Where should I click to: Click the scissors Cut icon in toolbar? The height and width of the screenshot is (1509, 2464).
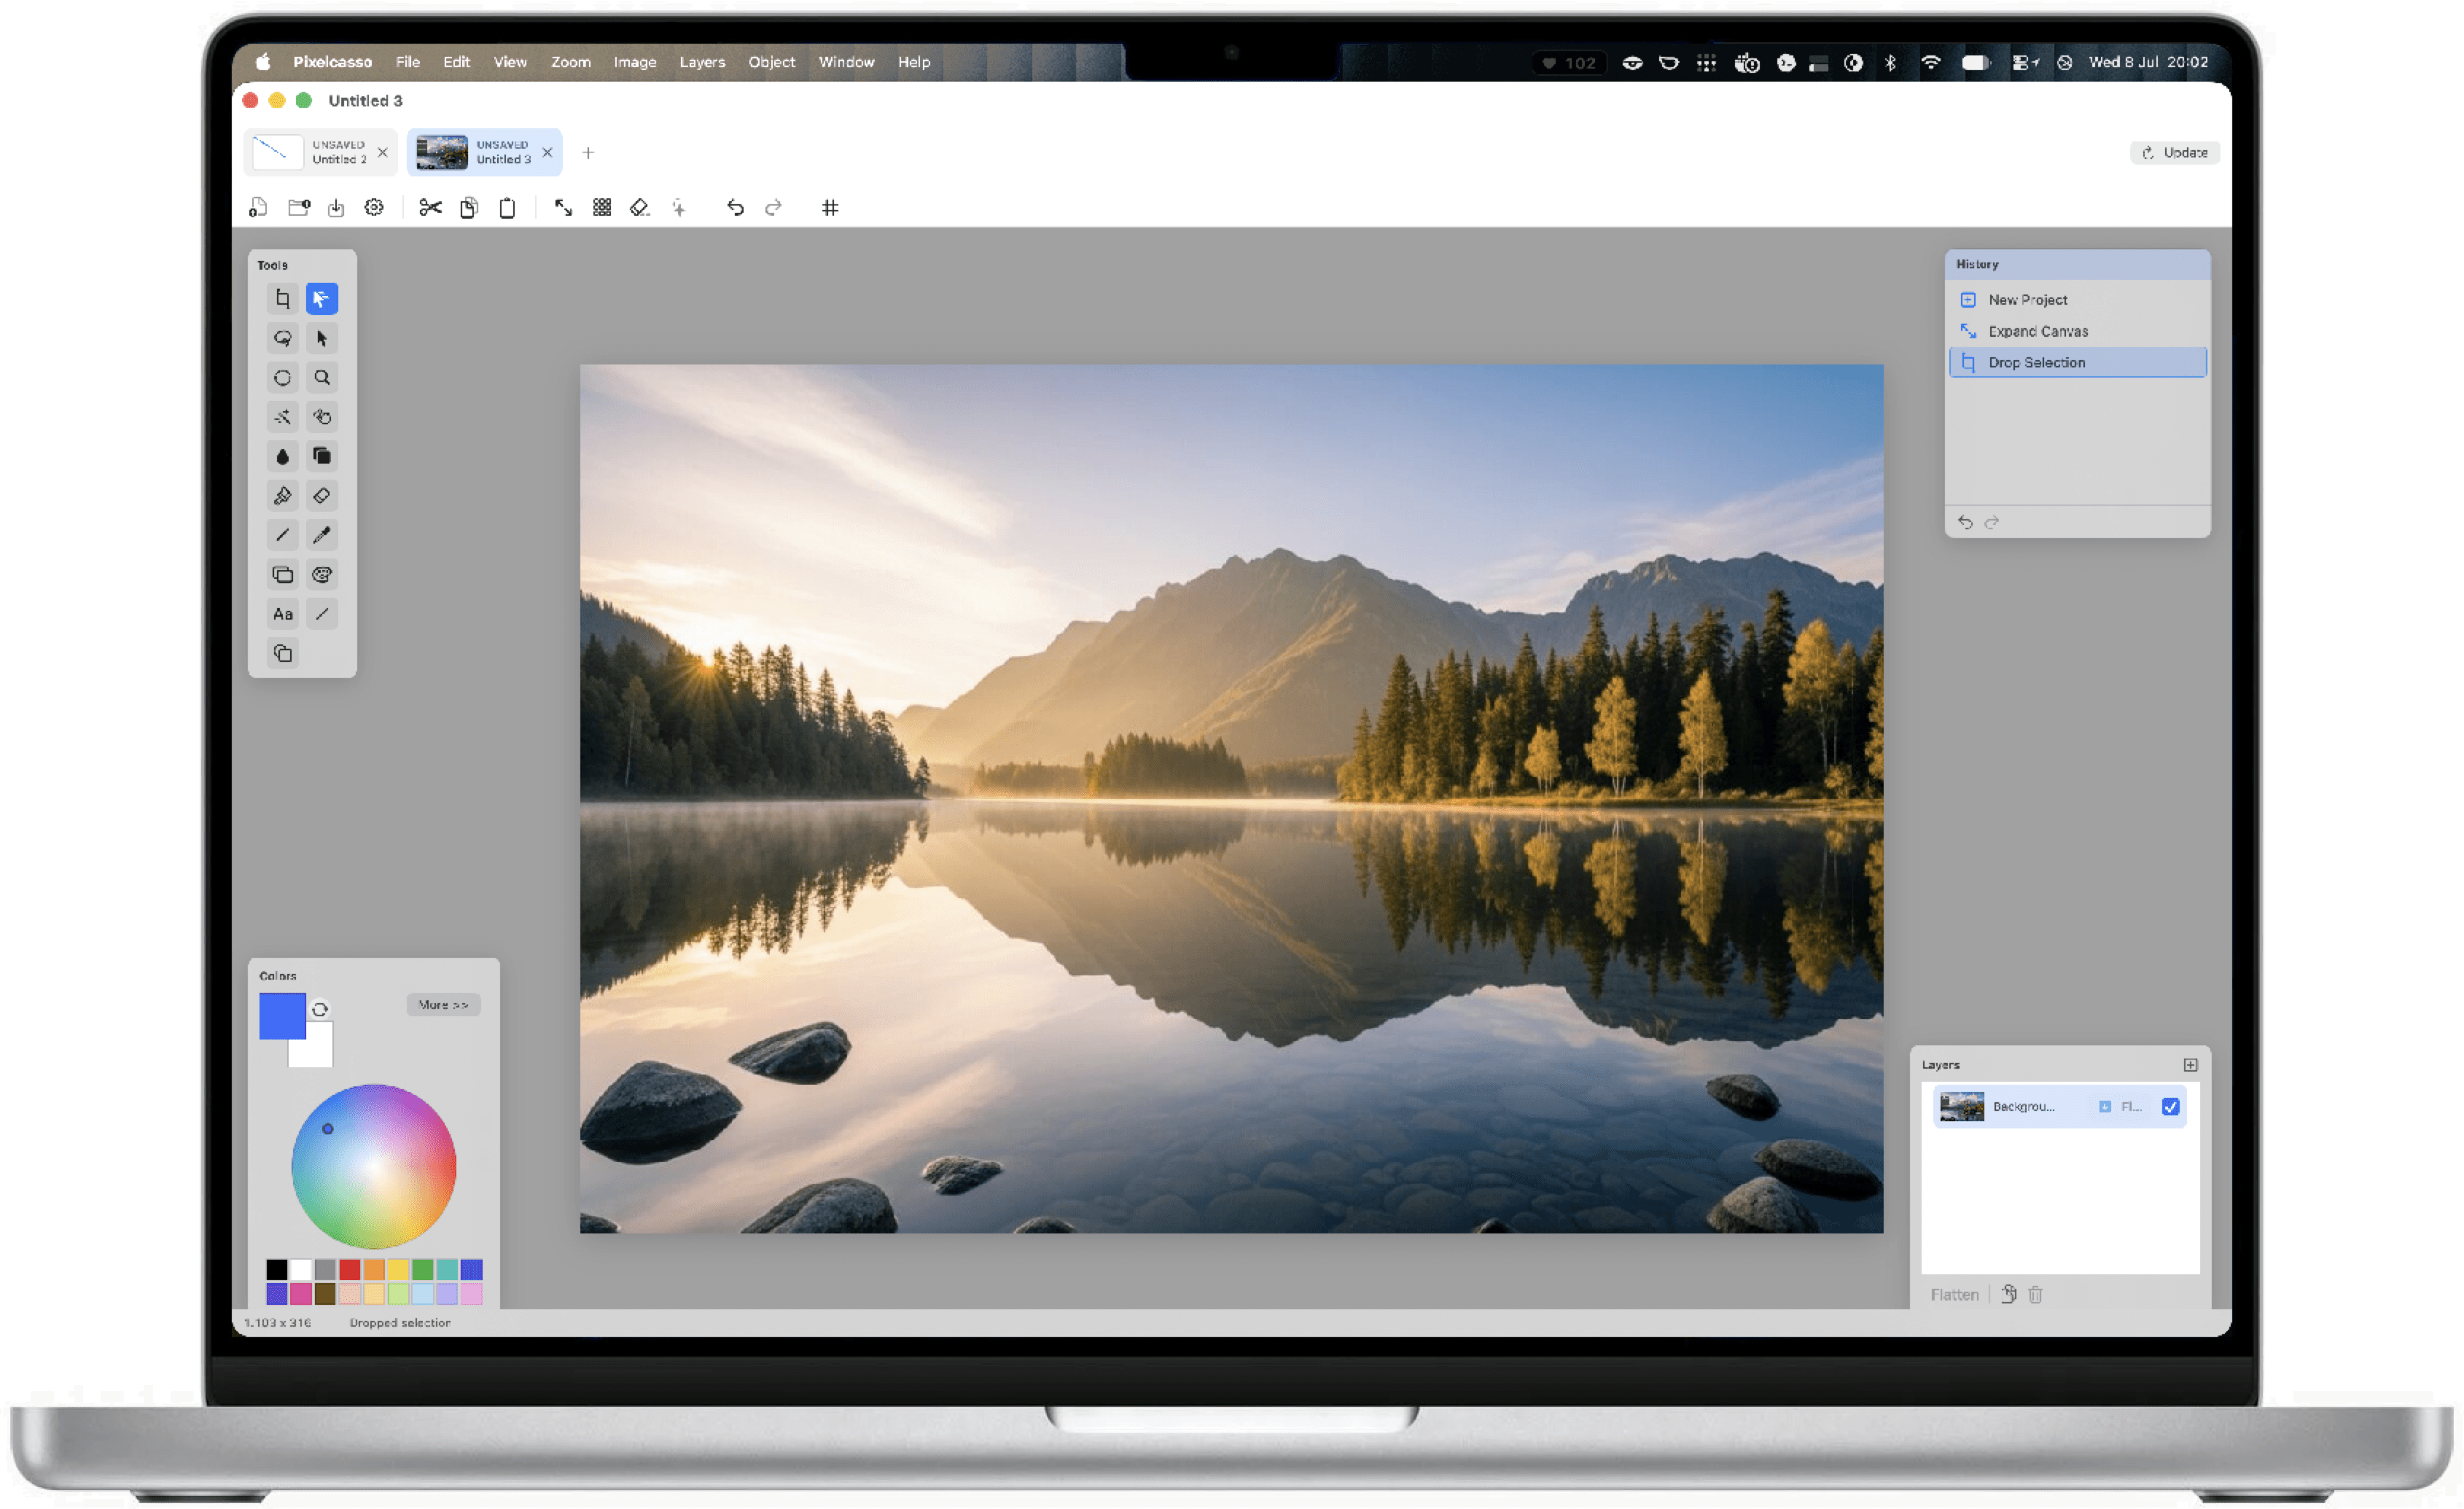point(430,208)
